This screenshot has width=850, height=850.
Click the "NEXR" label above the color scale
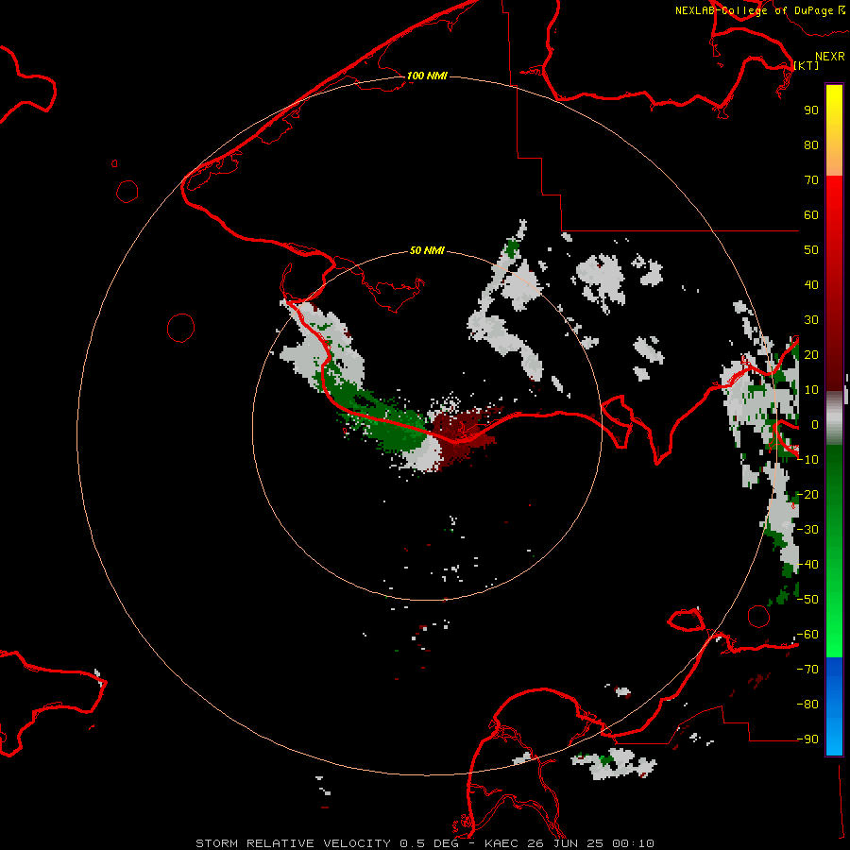tap(830, 57)
